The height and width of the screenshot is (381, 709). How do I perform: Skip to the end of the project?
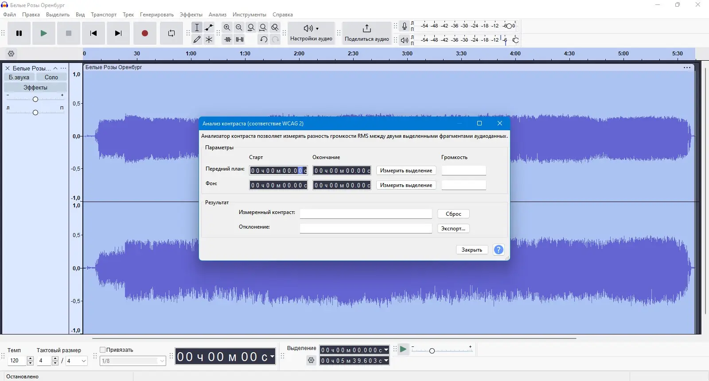click(x=118, y=33)
